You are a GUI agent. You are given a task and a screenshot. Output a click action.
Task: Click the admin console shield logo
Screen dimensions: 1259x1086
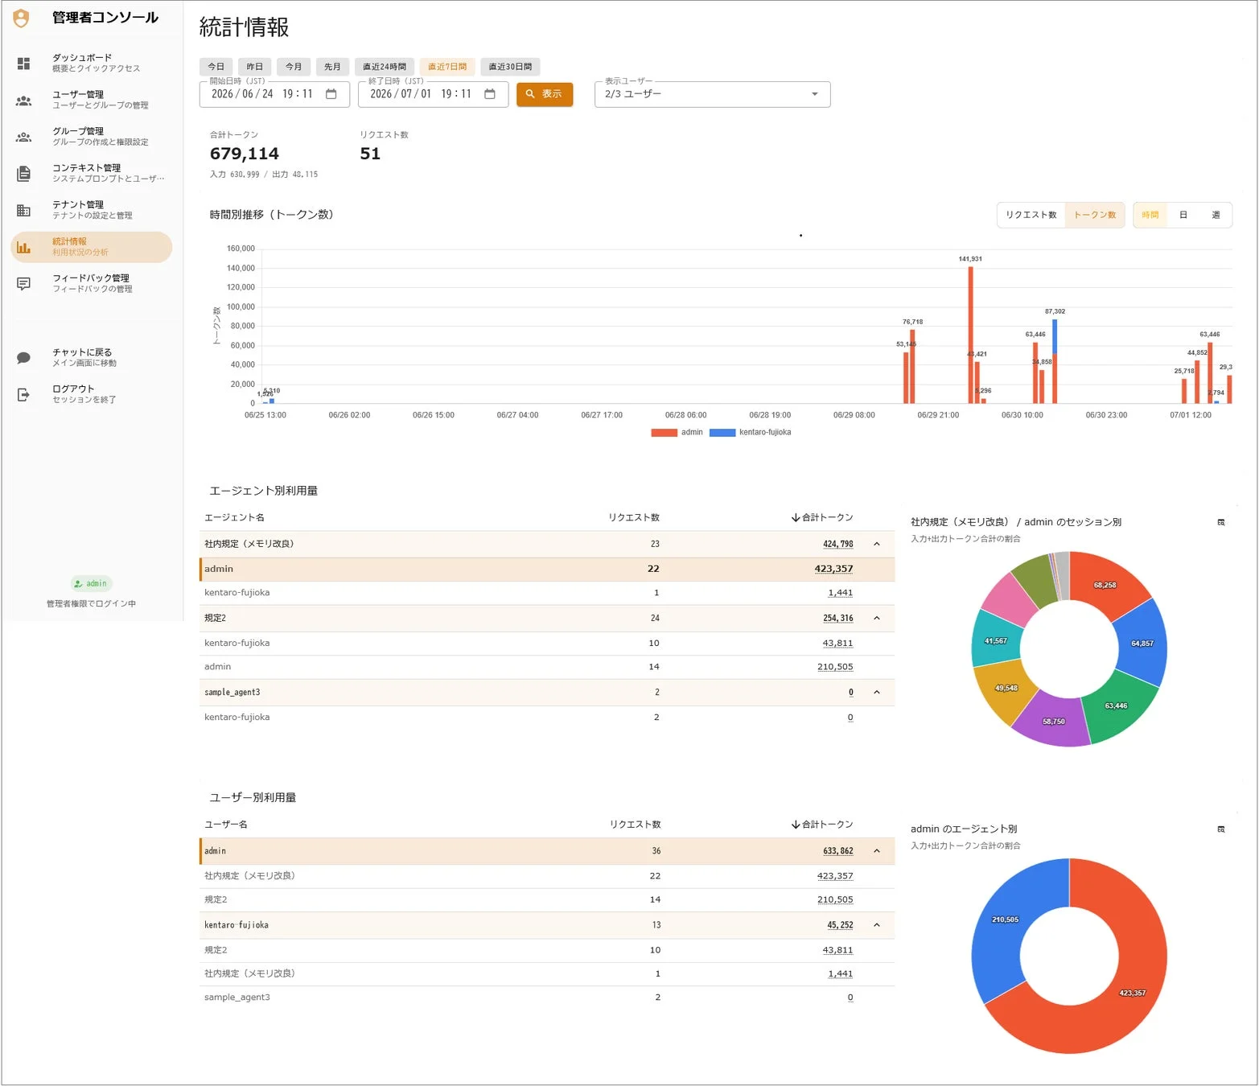click(22, 18)
